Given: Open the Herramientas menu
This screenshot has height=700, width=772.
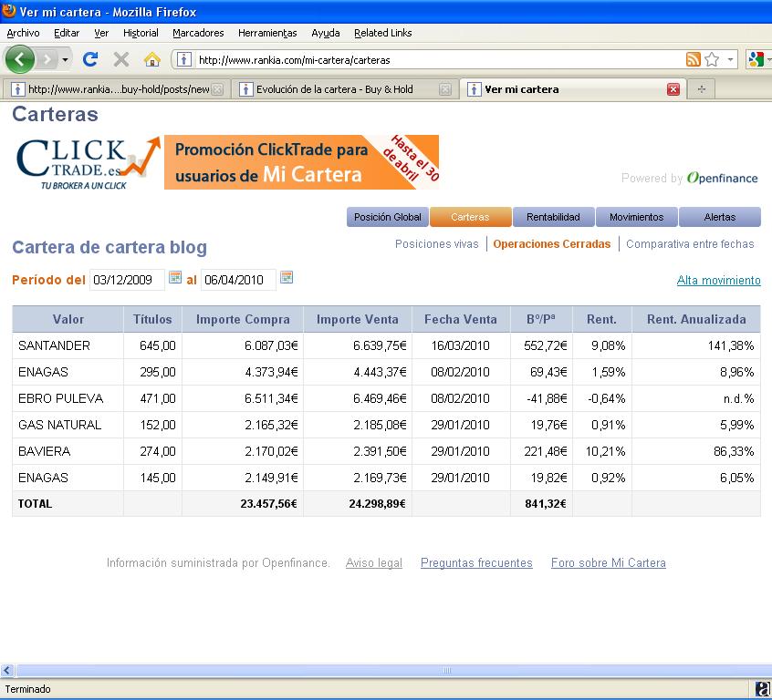Looking at the screenshot, I should coord(267,33).
